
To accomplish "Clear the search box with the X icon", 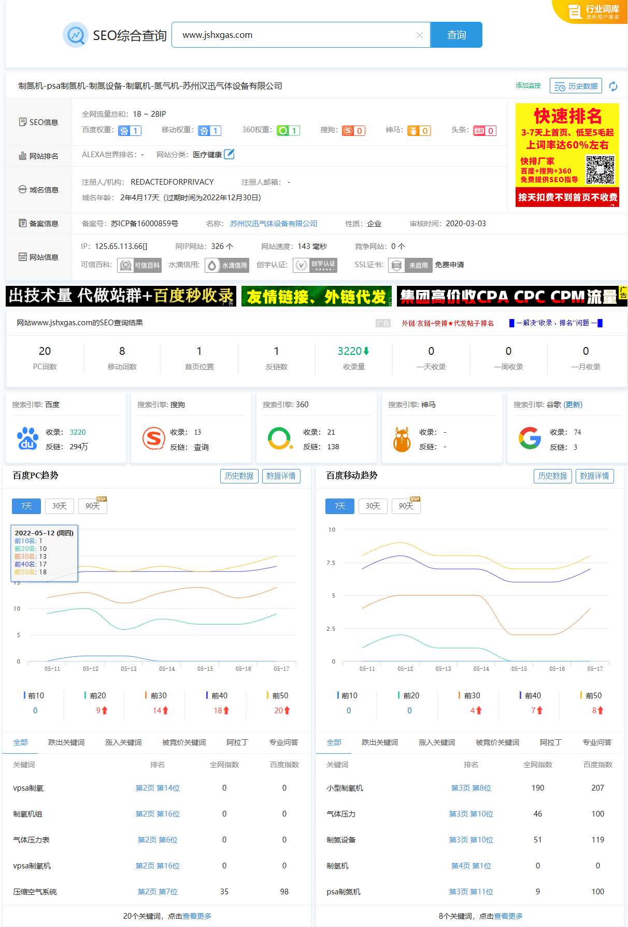I will tap(420, 35).
